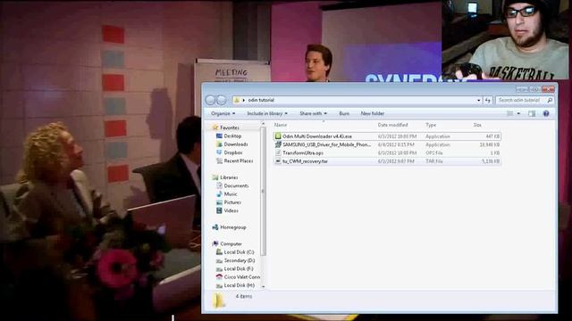Refresh the folder using the address bar refresh button
Screen dimensions: 572x321
(487, 100)
